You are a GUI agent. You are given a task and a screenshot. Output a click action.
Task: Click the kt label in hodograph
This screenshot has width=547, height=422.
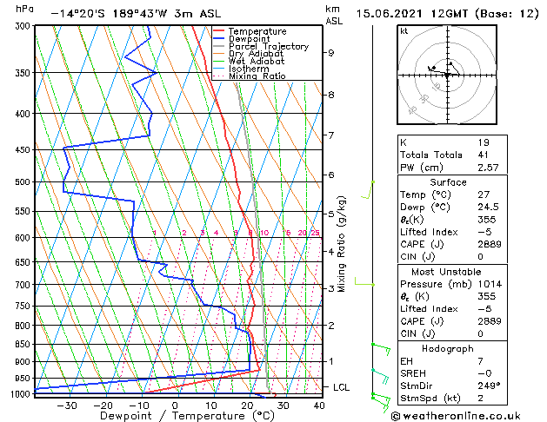404,31
